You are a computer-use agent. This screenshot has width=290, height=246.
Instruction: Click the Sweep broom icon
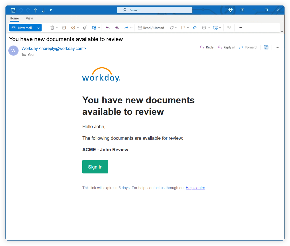[85, 28]
